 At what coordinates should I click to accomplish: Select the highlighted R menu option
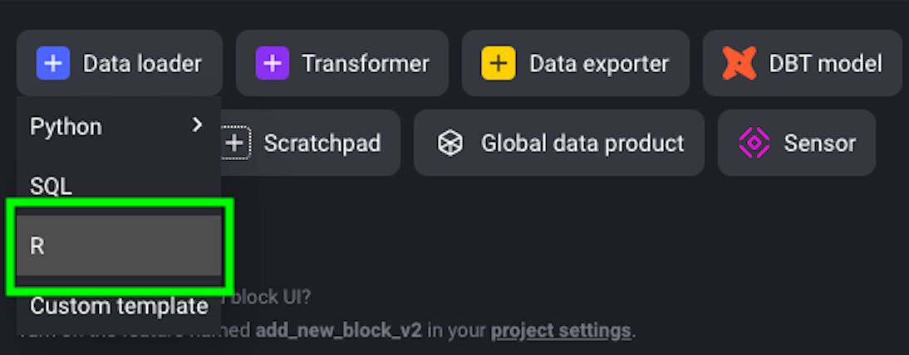pos(118,246)
